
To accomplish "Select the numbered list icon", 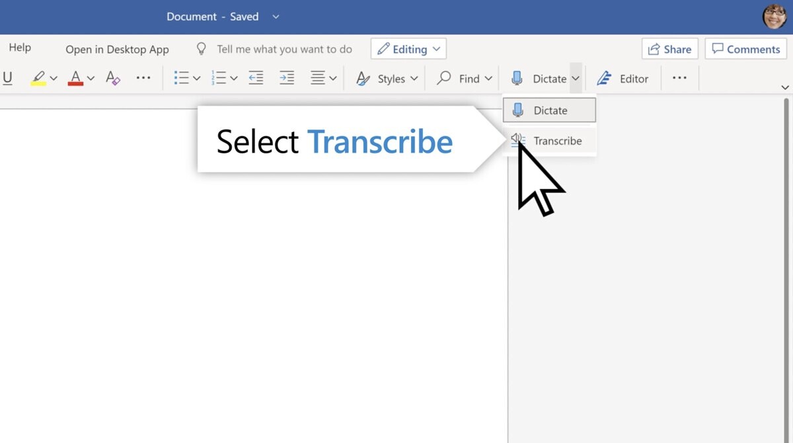I will 218,79.
